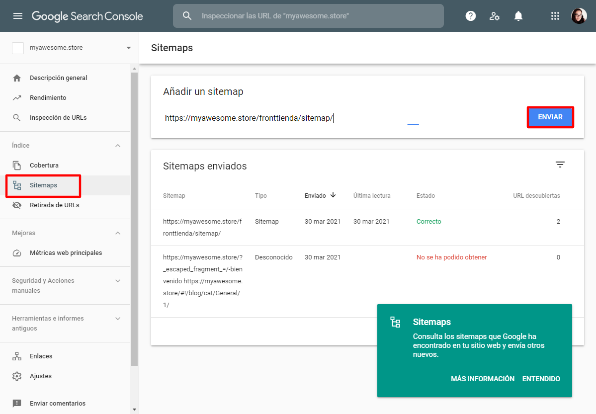Open the _escaped_fragment_ sitemap row

(x=367, y=281)
